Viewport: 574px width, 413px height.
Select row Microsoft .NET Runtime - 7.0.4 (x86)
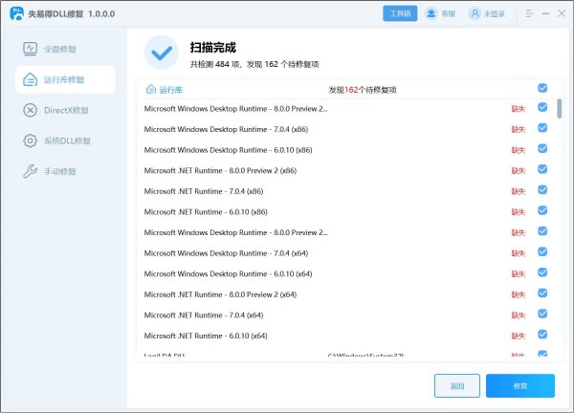click(x=346, y=191)
